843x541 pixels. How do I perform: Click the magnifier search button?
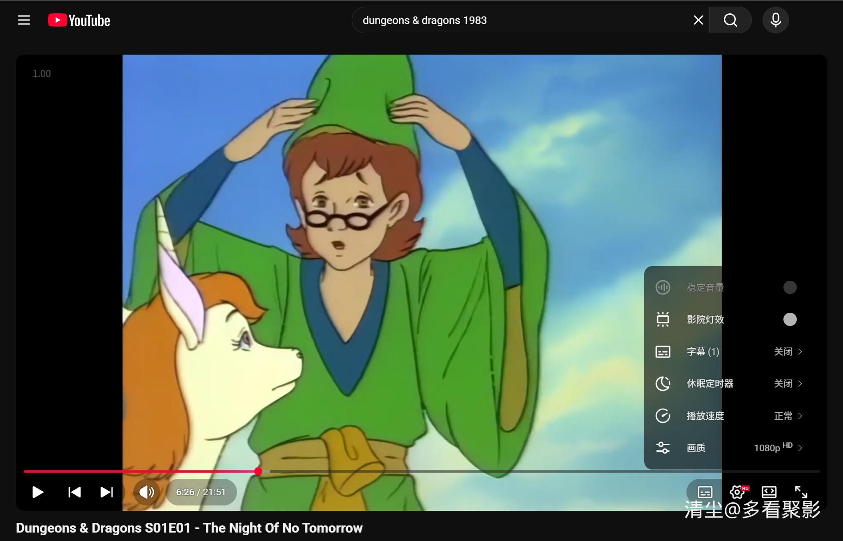coord(730,20)
